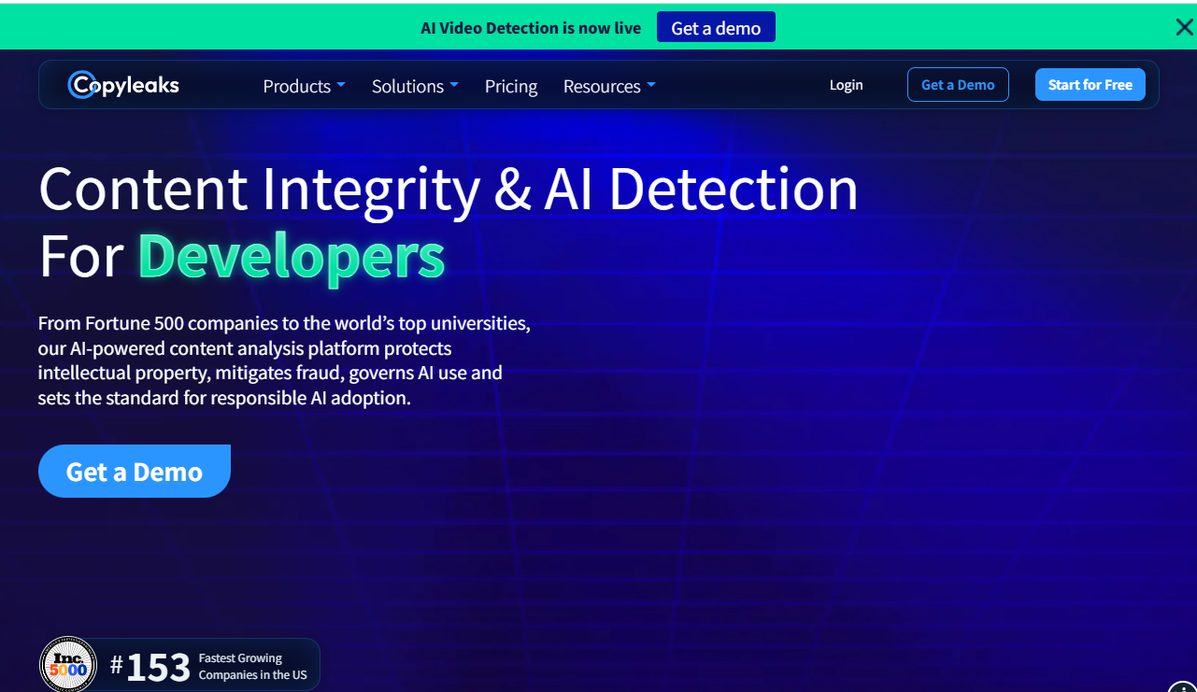Click the Content Integrity & AI Detection heading
The width and height of the screenshot is (1197, 692).
(x=449, y=189)
